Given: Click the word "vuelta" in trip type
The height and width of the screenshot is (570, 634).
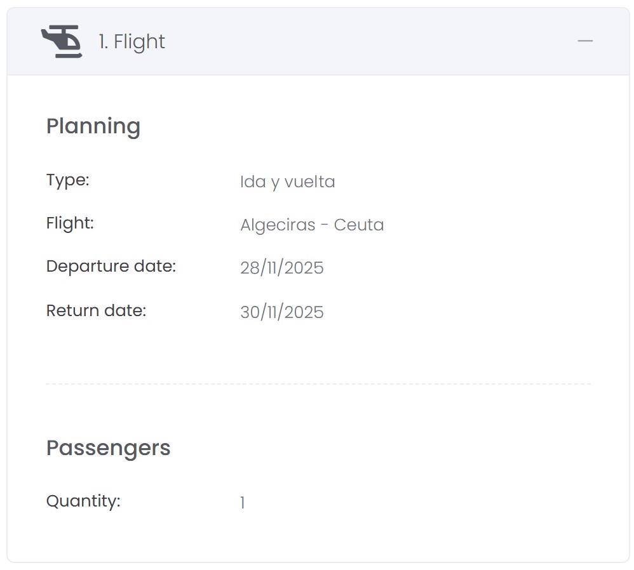Looking at the screenshot, I should point(309,182).
